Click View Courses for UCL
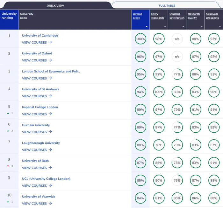 coord(37,185)
